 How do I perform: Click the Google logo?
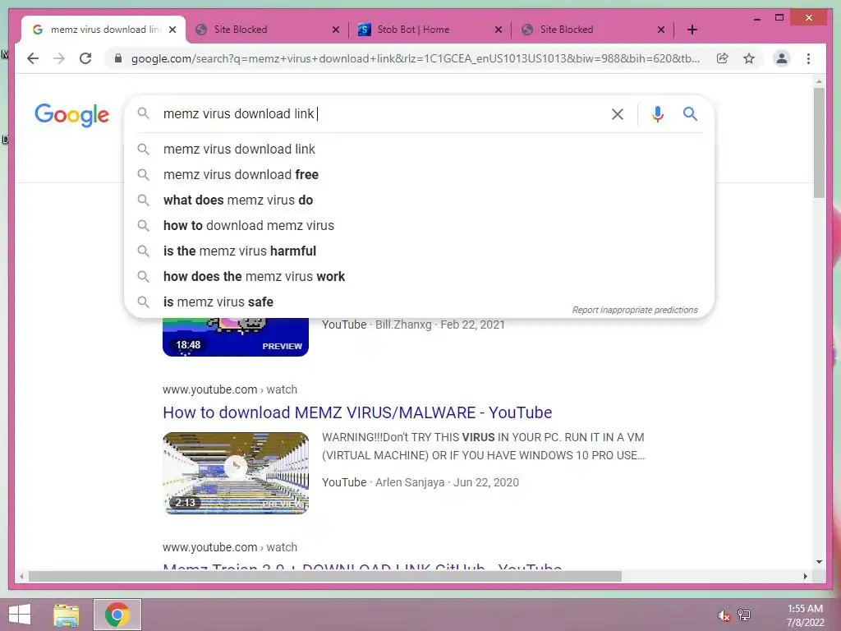pos(72,115)
